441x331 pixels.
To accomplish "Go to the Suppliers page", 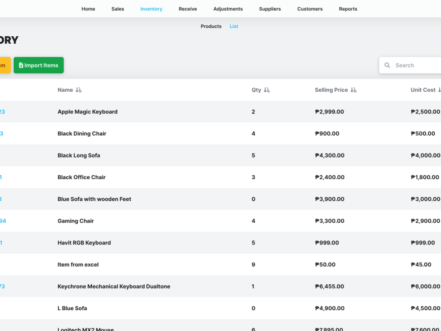I will point(270,9).
